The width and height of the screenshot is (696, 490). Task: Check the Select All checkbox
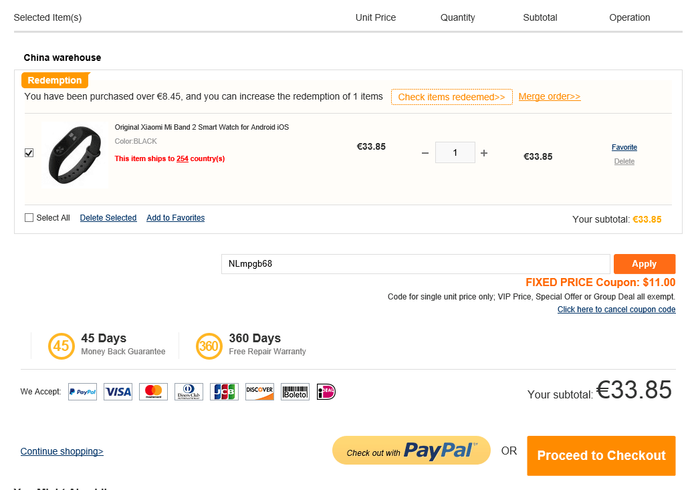click(x=29, y=218)
